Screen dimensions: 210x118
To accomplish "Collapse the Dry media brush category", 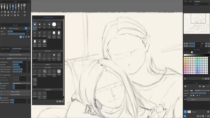I will [x=48, y=68].
